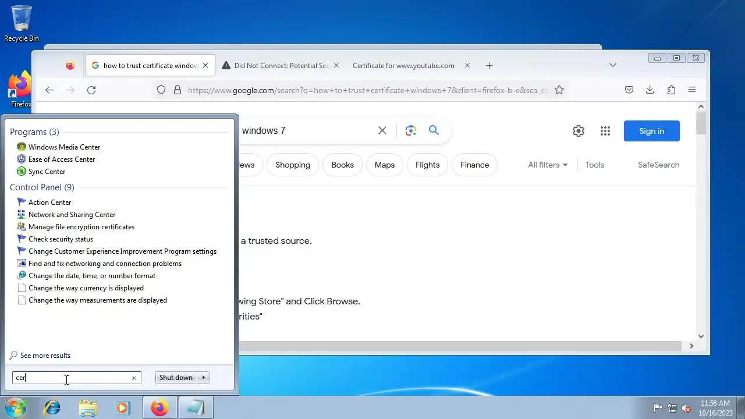Viewport: 745px width, 419px height.
Task: Click the site padlock icon
Action: 177,90
